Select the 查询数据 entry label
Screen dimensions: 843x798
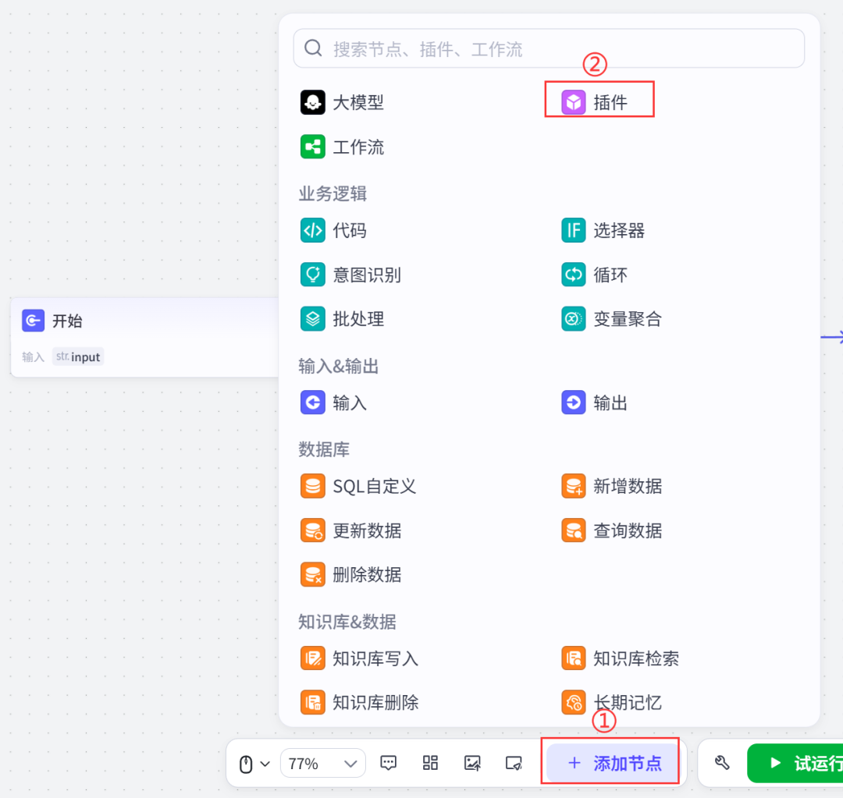[x=628, y=530]
